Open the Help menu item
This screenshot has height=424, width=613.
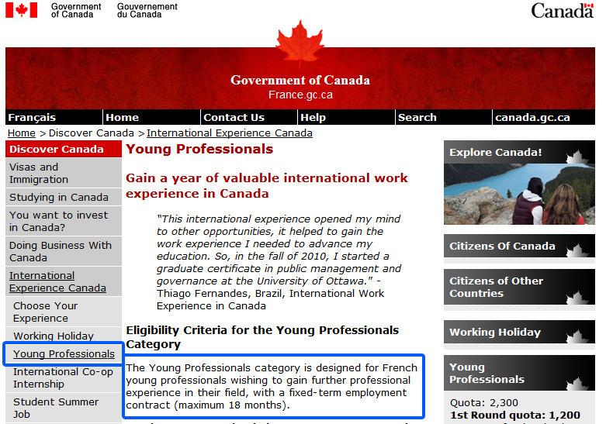[x=313, y=118]
